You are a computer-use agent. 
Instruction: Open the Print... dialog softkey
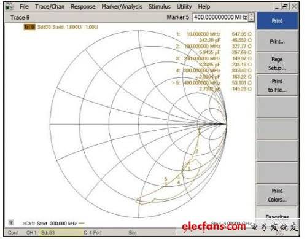[x=278, y=42]
